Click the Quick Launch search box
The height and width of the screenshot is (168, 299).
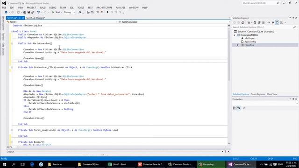point(261,3)
